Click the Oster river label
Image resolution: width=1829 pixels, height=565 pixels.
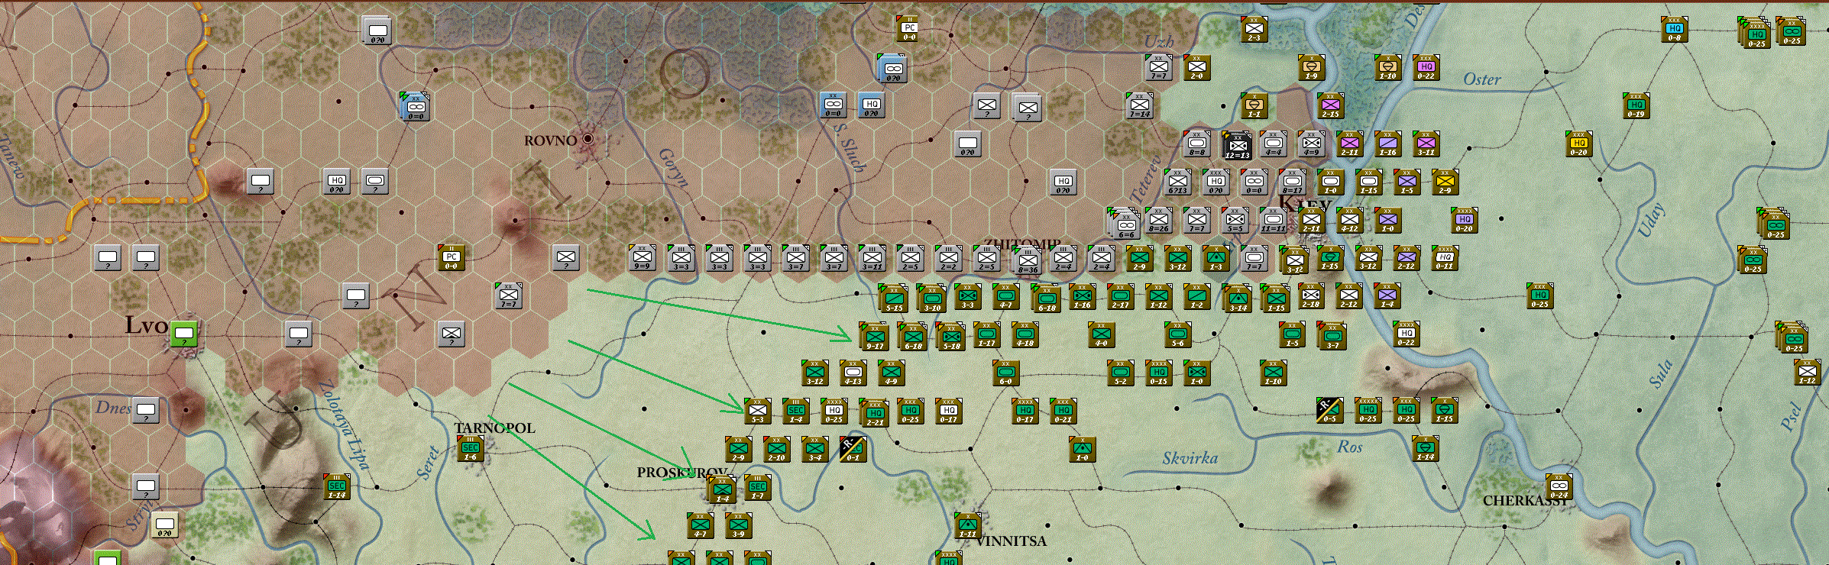click(1481, 79)
